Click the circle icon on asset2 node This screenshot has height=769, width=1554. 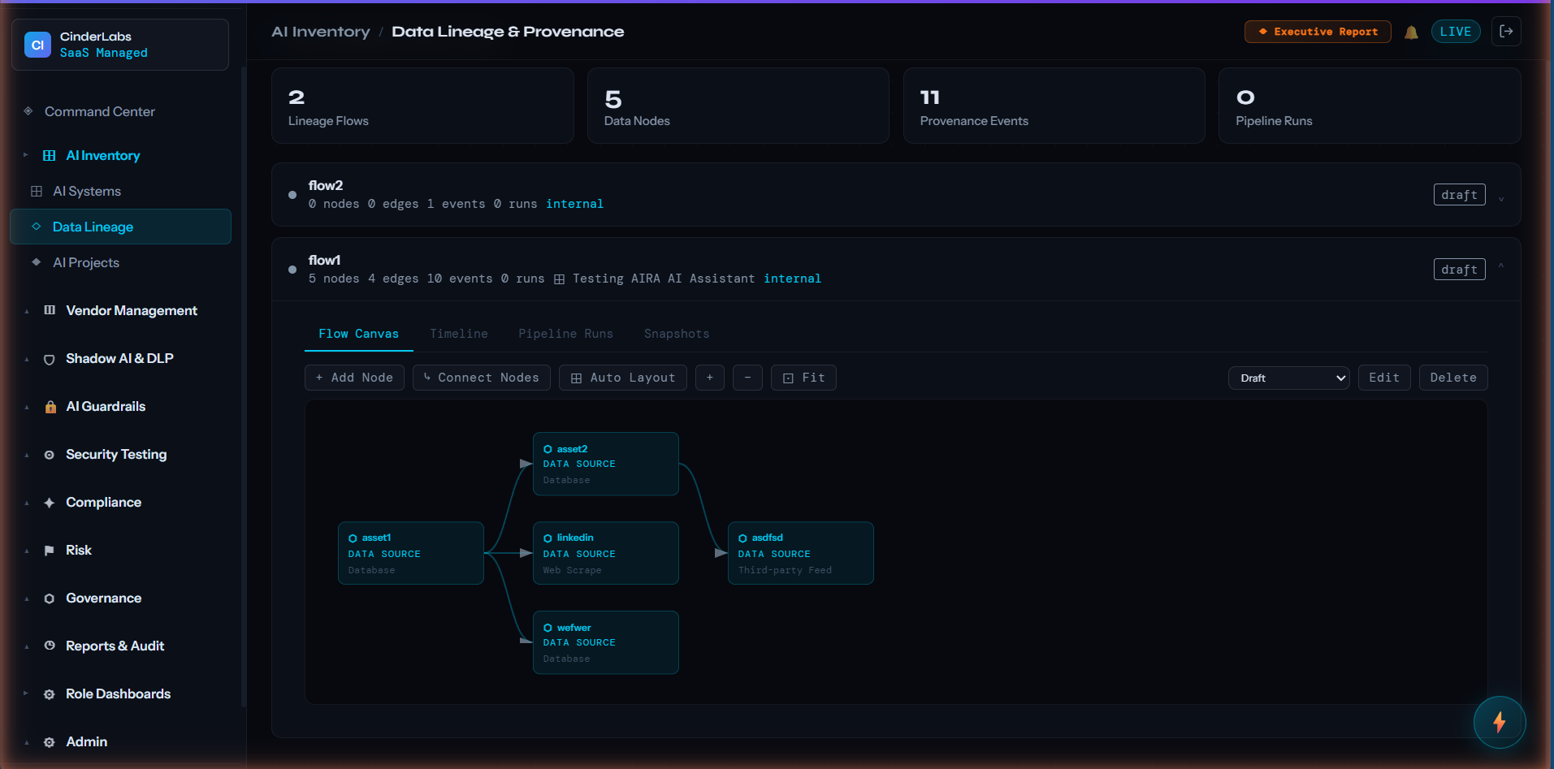tap(548, 449)
